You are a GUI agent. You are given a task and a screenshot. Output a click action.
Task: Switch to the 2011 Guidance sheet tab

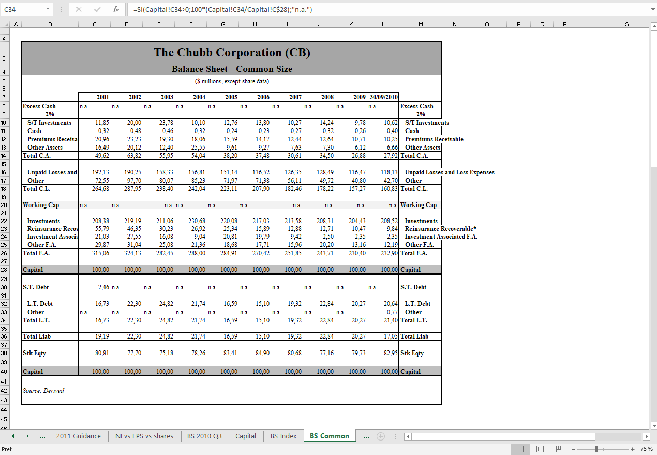[79, 436]
